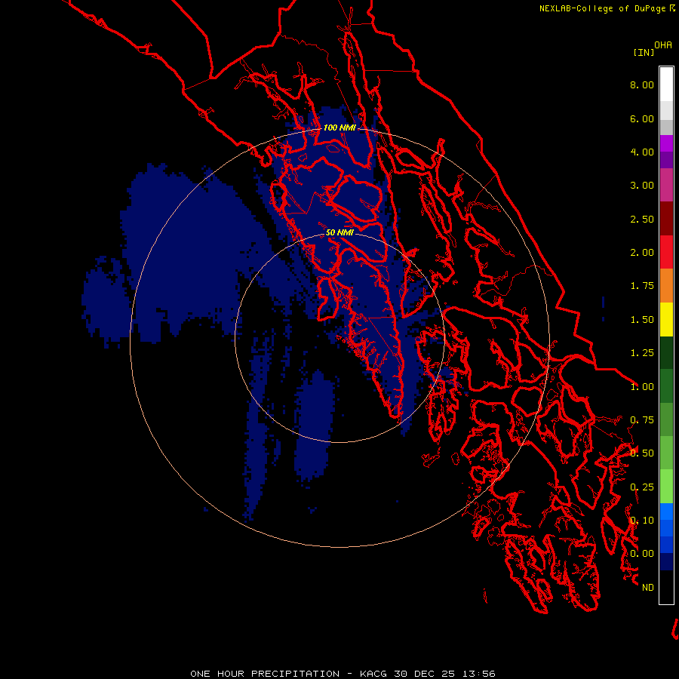
Task: Click the 2.50 legend value
Action: [642, 219]
